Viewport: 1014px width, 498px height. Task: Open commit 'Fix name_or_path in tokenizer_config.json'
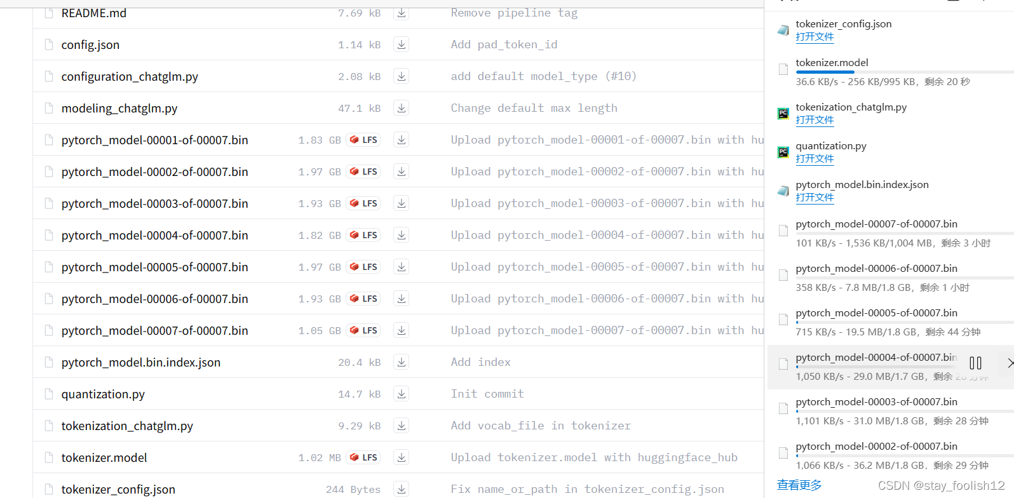(x=588, y=489)
